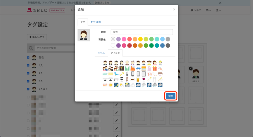The height and width of the screenshot is (137, 253).
Task: Click the tag preview thumbnail in dialog
Action: click(x=83, y=35)
